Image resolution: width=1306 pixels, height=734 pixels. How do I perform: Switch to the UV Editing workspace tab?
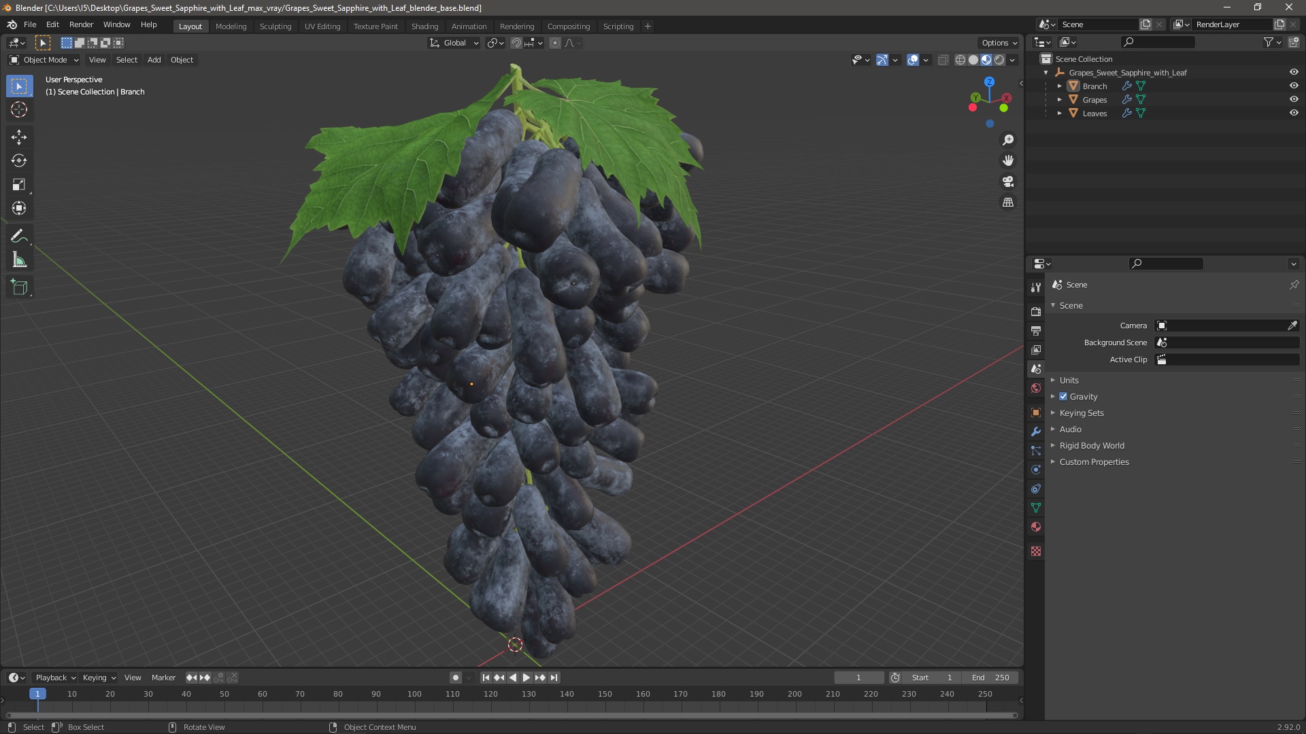[322, 27]
